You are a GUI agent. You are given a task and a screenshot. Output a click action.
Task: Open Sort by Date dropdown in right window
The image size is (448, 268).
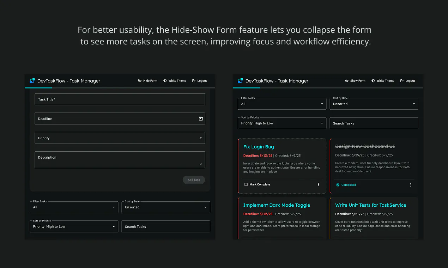(x=374, y=104)
